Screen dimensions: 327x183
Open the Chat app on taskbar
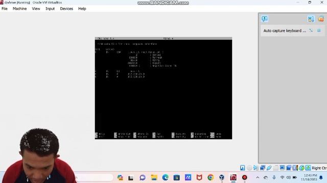point(143,177)
